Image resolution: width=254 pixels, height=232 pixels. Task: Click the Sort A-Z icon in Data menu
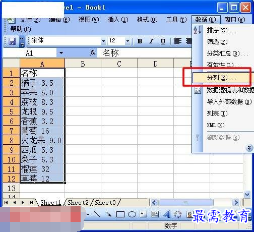(198, 30)
